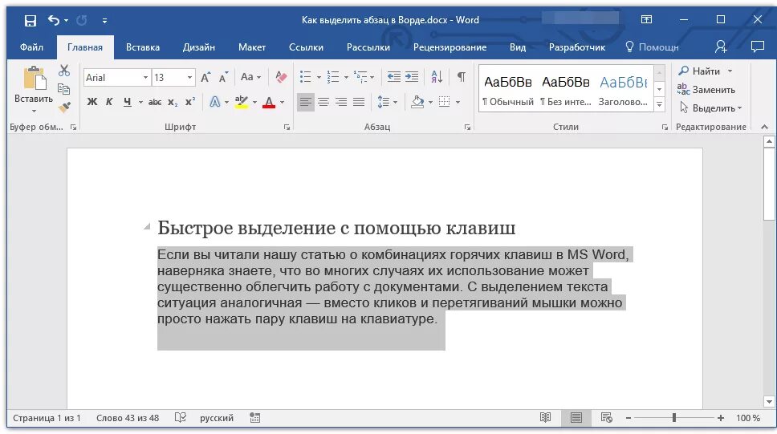Click the zoom slider handle
Image resolution: width=777 pixels, height=434 pixels.
pyautogui.click(x=674, y=418)
